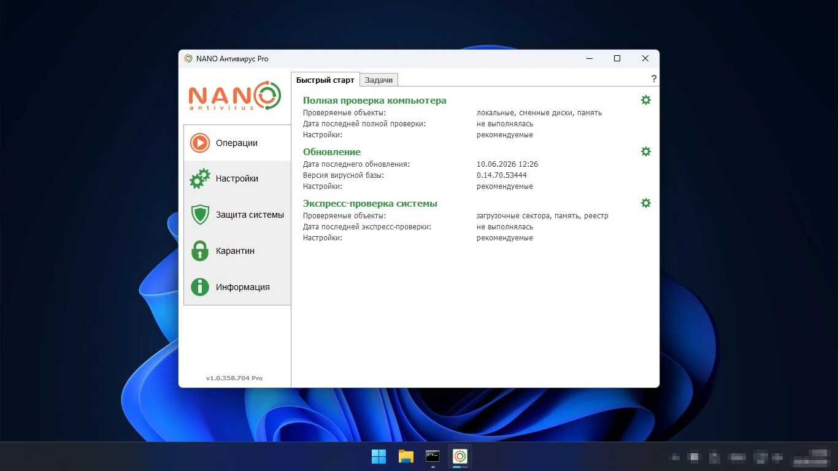
Task: Maximize the NANO Антивирус window
Action: (x=617, y=59)
